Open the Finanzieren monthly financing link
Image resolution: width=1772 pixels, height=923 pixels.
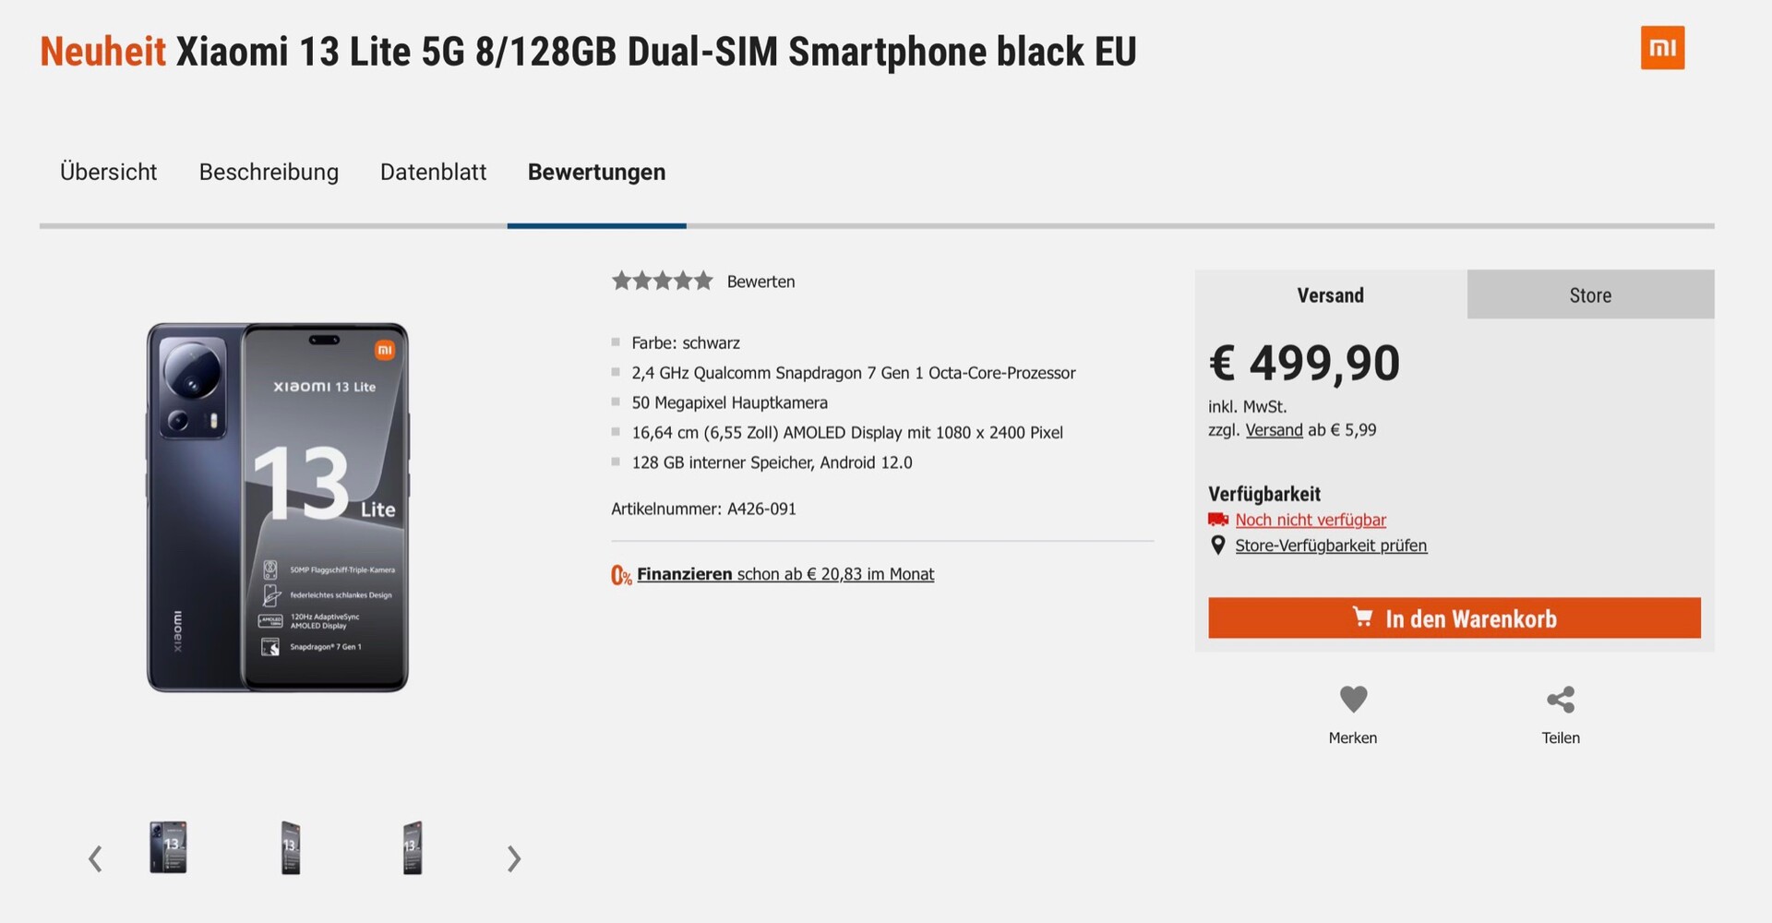pos(785,574)
